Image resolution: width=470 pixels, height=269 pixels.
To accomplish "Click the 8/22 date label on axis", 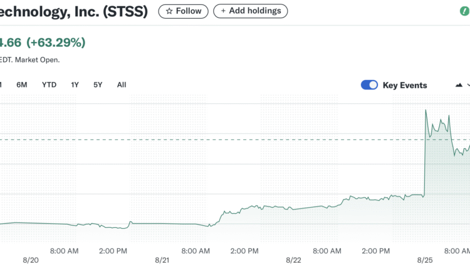I will [x=293, y=259].
